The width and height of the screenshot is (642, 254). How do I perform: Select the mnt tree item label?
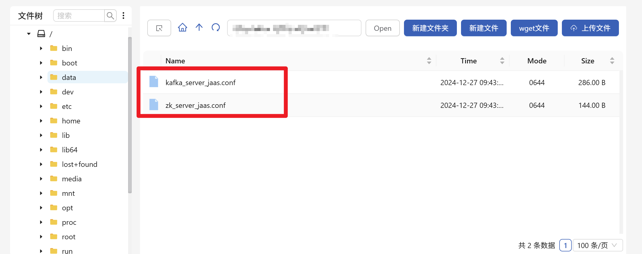point(68,193)
